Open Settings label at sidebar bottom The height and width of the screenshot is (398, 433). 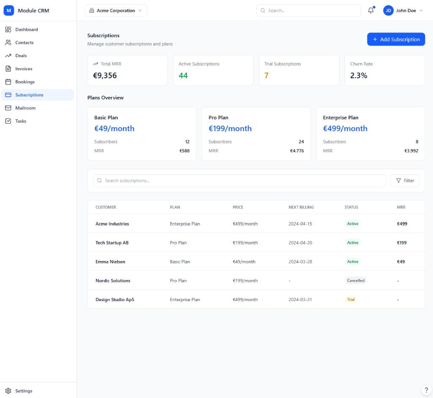pyautogui.click(x=24, y=391)
